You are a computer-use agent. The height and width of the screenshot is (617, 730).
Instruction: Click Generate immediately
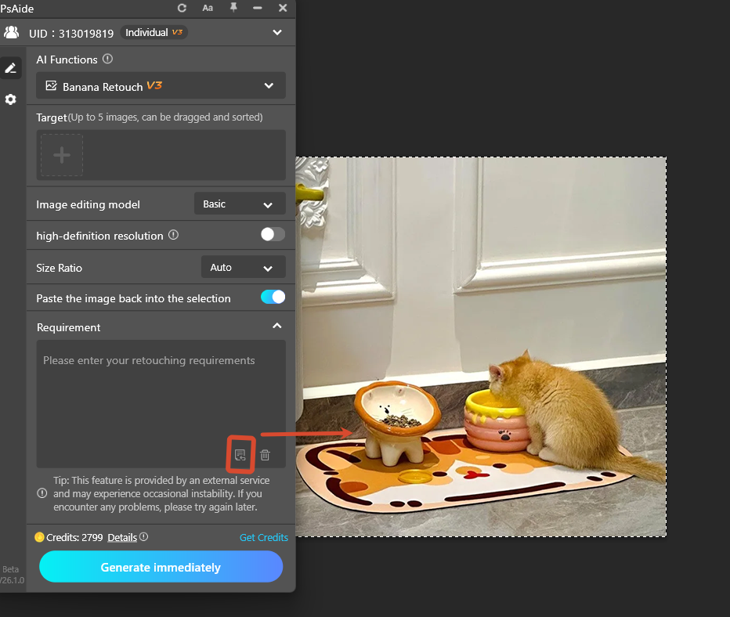point(161,566)
